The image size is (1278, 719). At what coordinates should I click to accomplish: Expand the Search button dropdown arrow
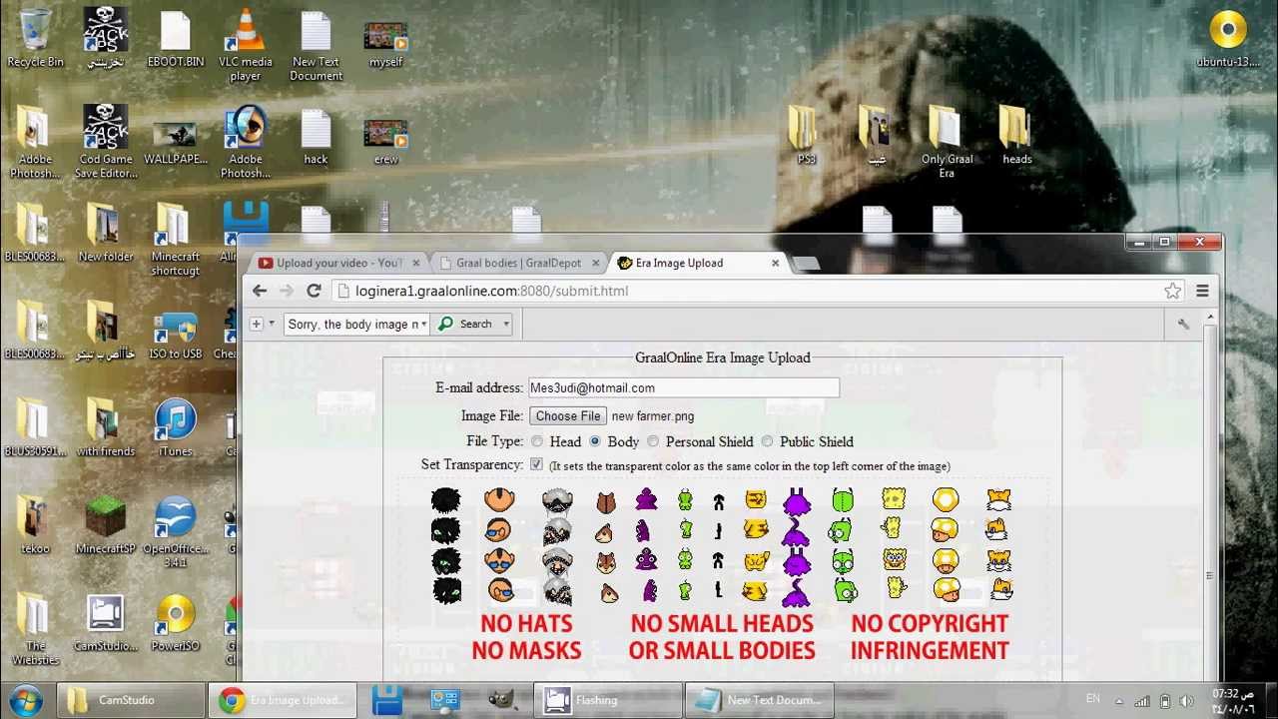click(506, 324)
